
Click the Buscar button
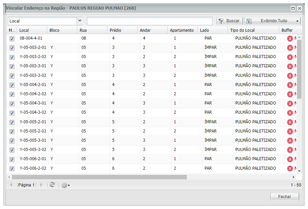tap(229, 21)
